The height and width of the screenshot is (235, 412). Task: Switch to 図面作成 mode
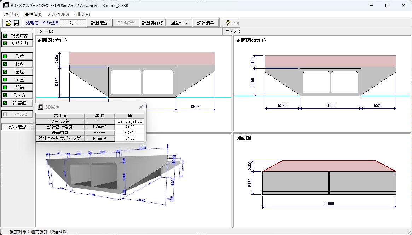click(x=179, y=23)
